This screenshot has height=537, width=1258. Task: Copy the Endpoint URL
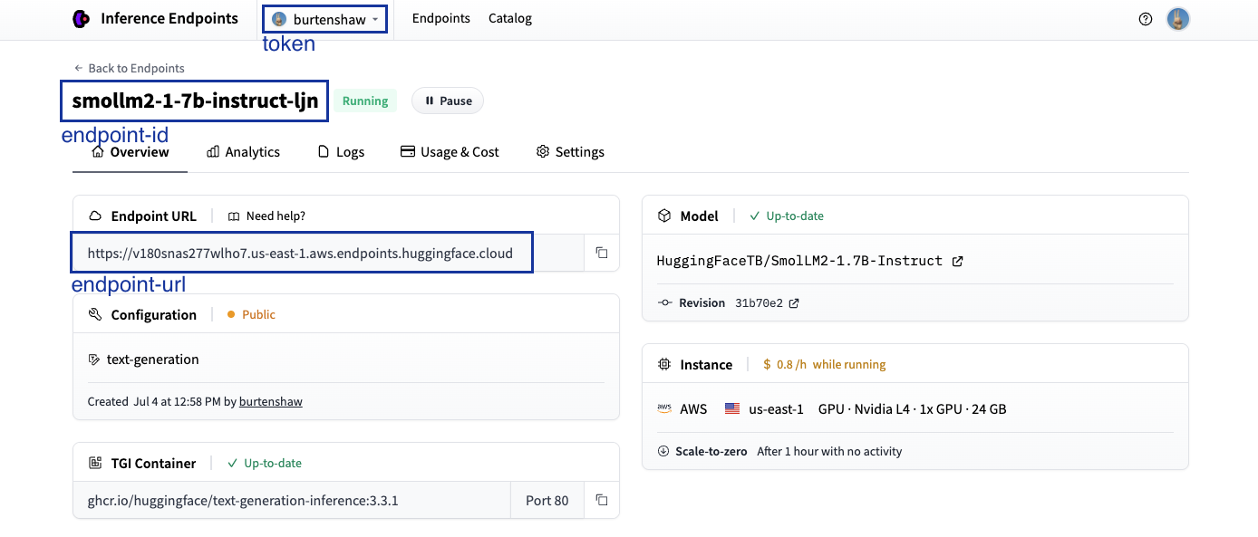tap(602, 253)
